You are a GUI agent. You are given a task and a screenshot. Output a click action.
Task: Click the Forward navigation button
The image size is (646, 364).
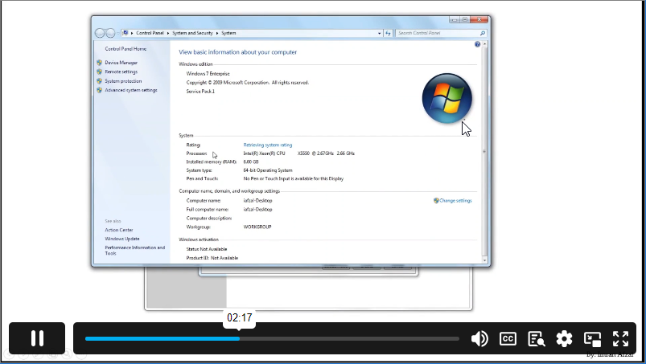pos(110,33)
